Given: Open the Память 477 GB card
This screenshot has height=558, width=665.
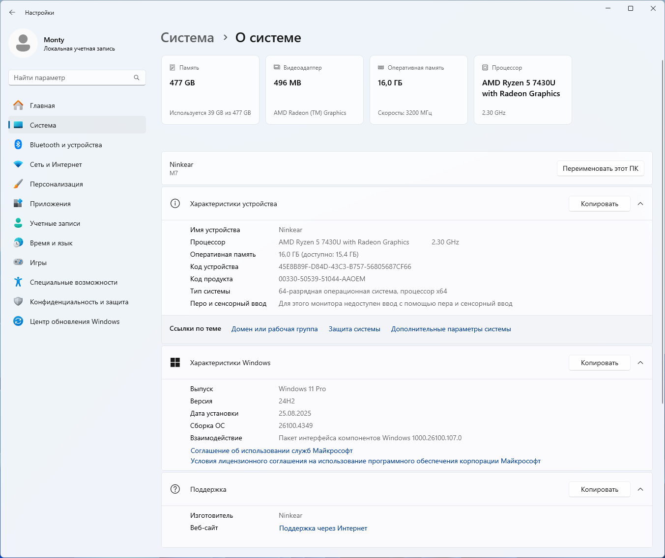Looking at the screenshot, I should click(210, 90).
